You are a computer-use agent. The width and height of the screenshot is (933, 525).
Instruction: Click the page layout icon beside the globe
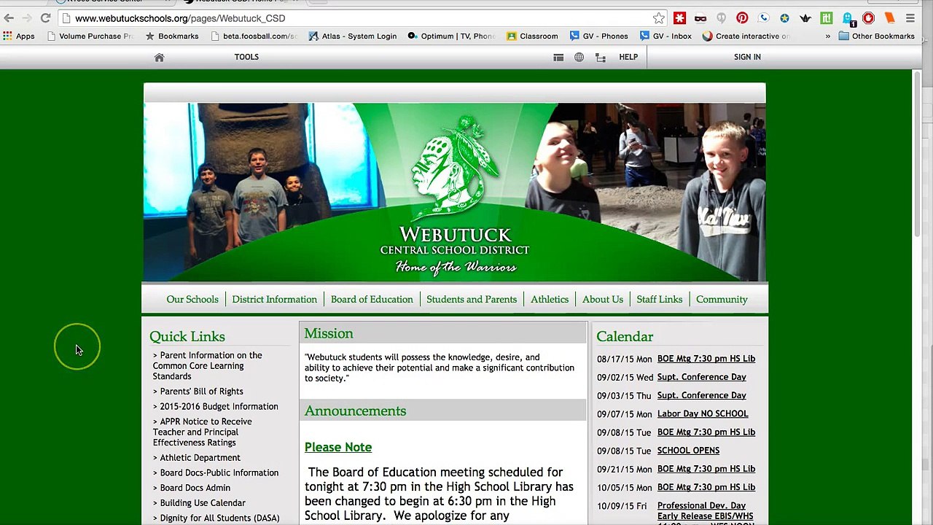(x=558, y=57)
